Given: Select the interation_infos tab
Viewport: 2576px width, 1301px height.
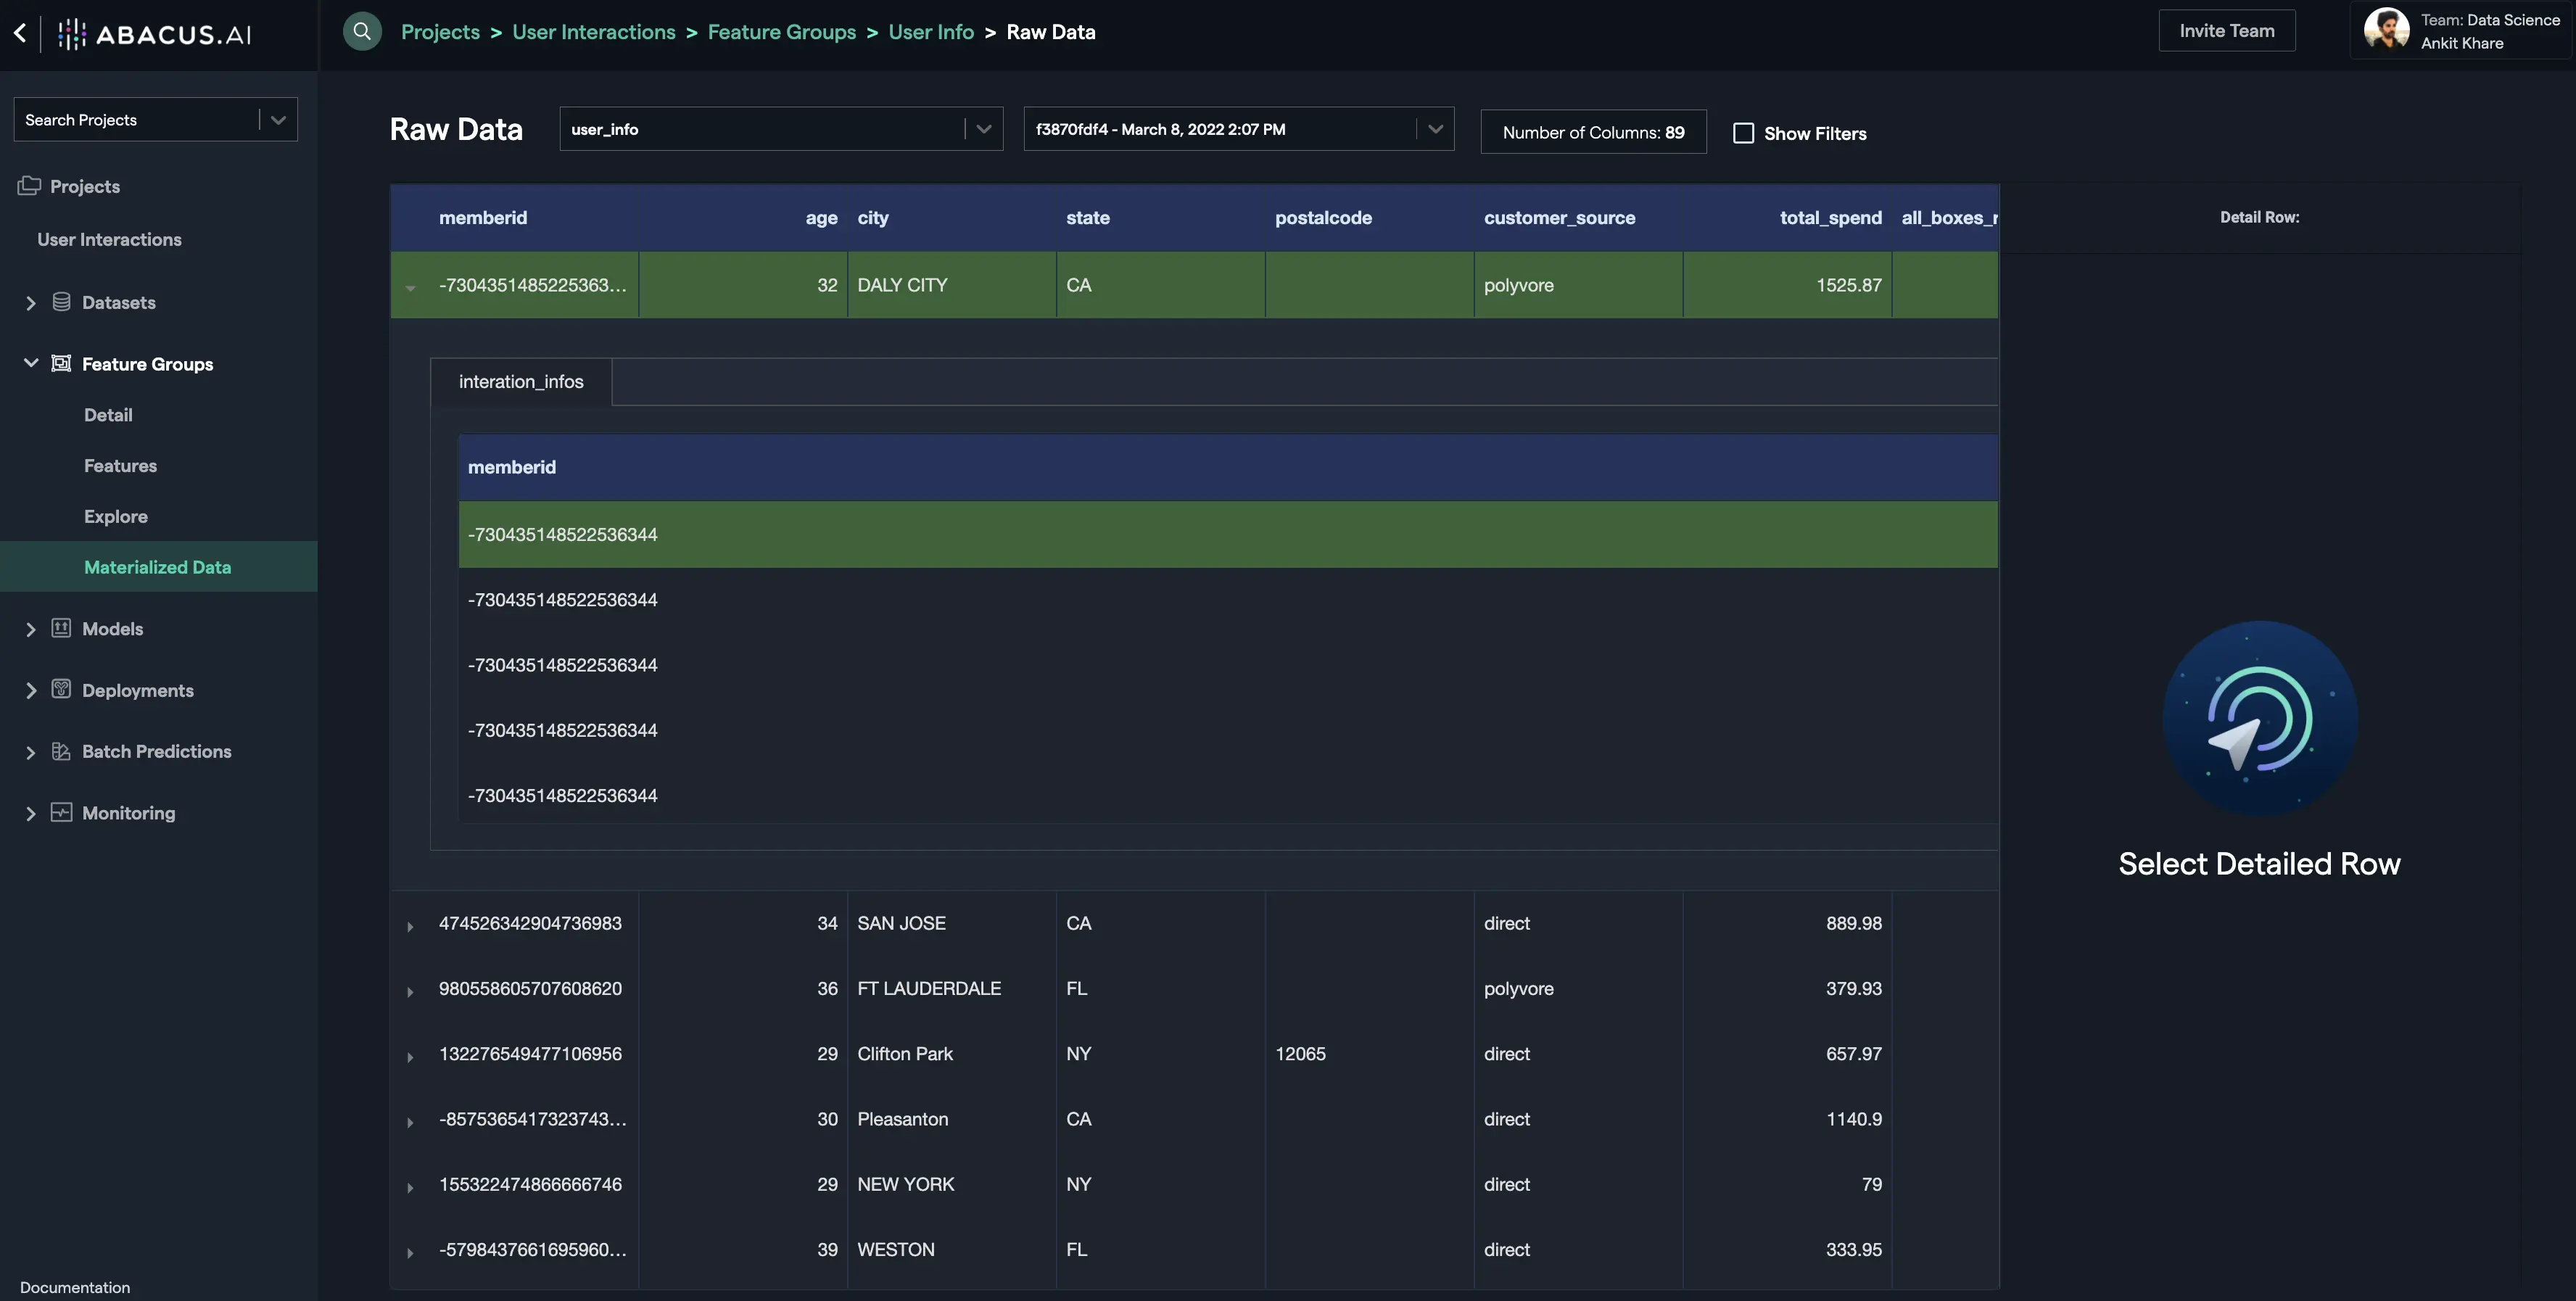Looking at the screenshot, I should pyautogui.click(x=521, y=381).
